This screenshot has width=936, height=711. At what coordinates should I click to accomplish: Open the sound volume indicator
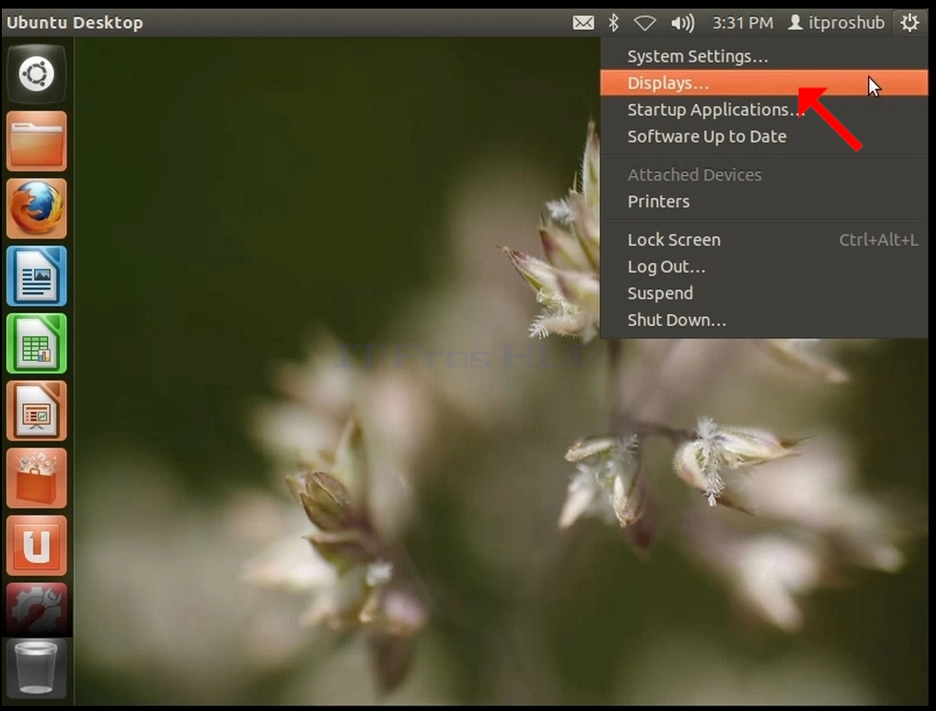682,23
